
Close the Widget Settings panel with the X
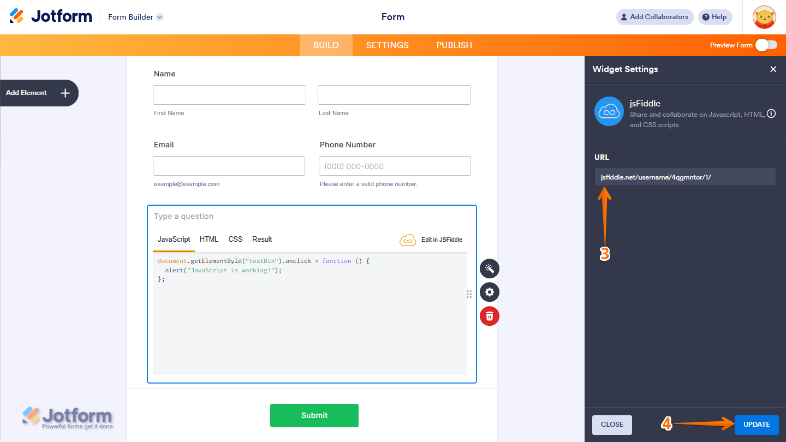[x=773, y=69]
